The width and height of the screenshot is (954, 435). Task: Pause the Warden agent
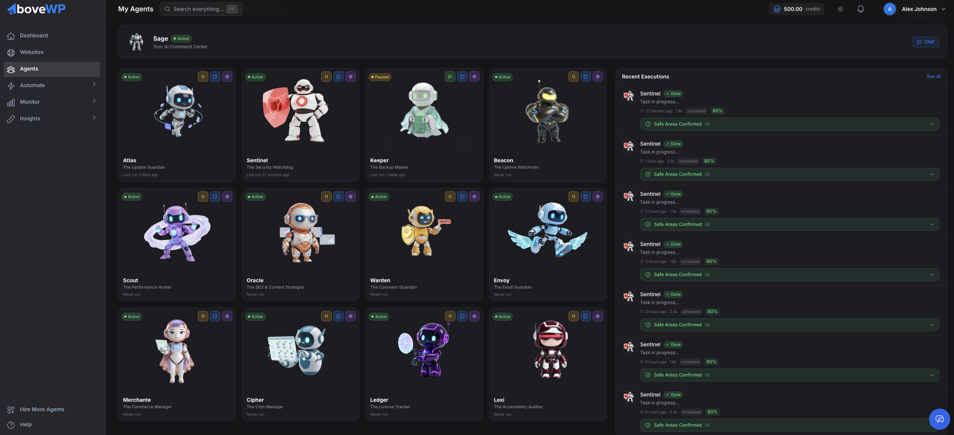(x=450, y=196)
